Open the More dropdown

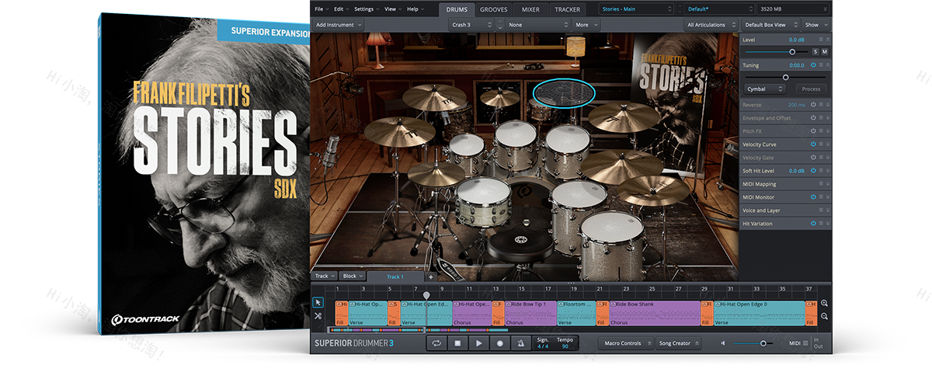pyautogui.click(x=586, y=25)
